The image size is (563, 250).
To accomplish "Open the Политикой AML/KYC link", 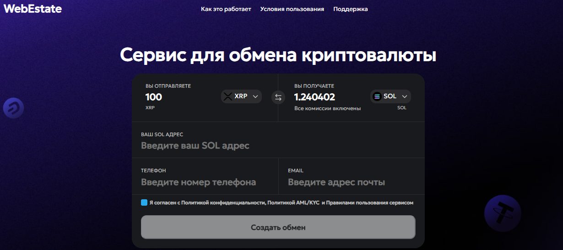I will click(x=293, y=202).
